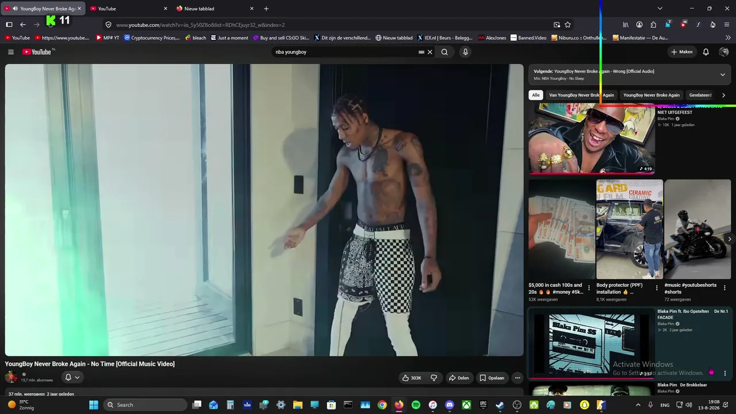Go back one page in browser

pyautogui.click(x=23, y=25)
